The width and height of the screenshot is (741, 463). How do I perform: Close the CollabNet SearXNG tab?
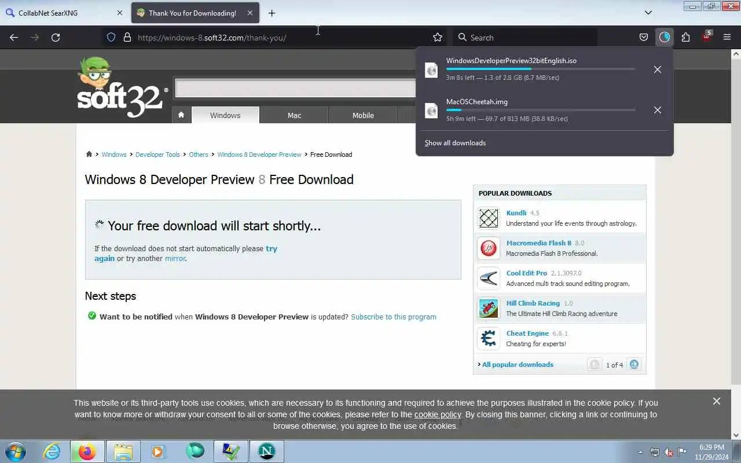point(120,13)
